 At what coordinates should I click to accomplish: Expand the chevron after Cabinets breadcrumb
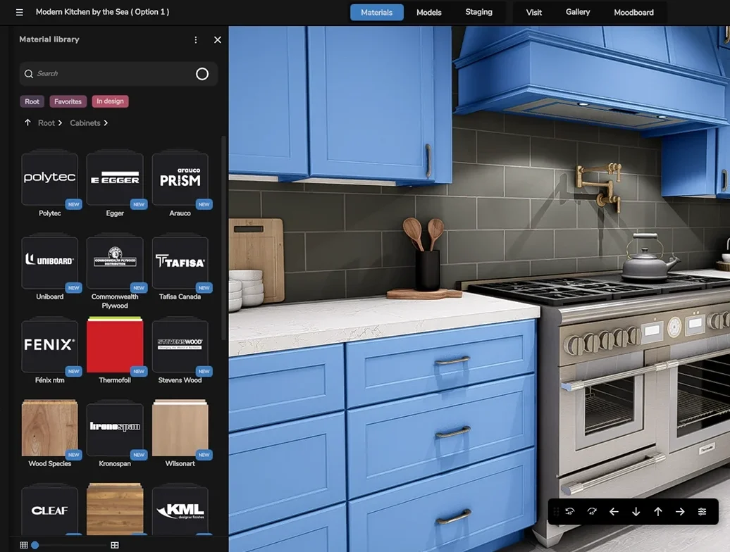point(106,123)
